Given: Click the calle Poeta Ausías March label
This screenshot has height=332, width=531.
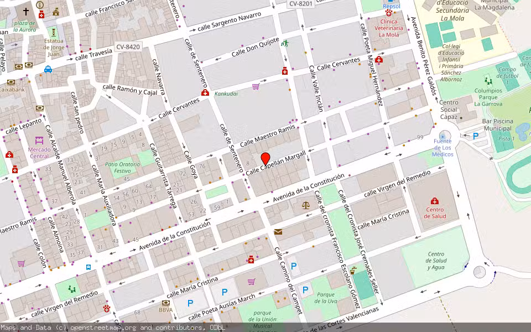Looking at the screenshot, I should 221,307.
